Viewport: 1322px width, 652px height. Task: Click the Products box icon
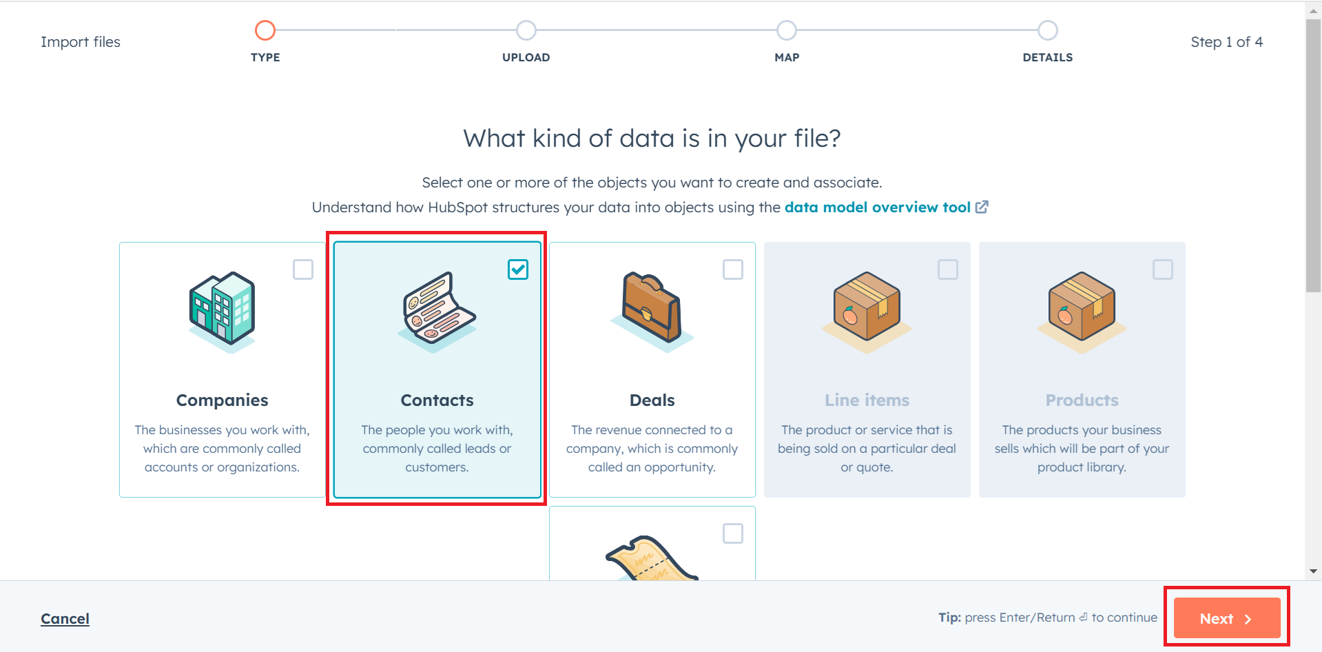tap(1081, 312)
